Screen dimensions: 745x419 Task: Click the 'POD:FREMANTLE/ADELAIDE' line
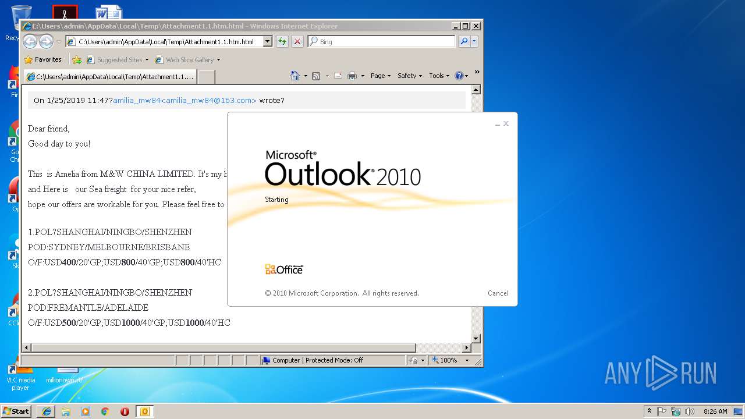pos(88,308)
